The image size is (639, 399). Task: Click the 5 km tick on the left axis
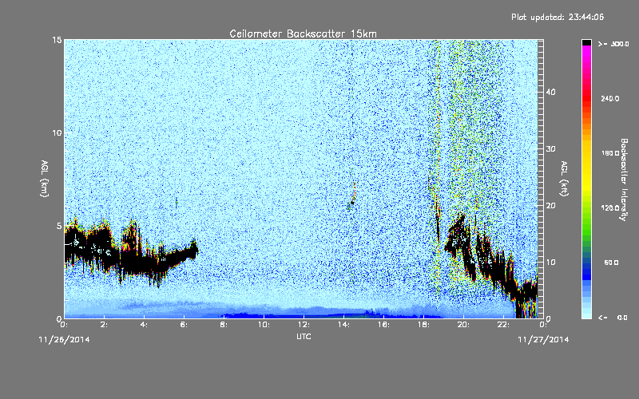point(59,226)
